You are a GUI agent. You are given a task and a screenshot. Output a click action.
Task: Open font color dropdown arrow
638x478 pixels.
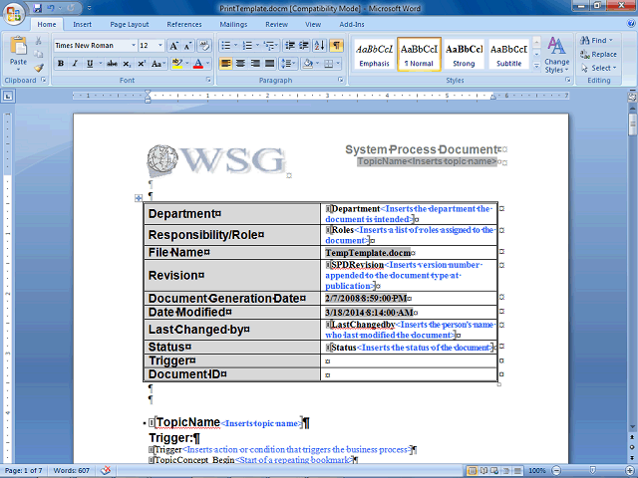(x=208, y=64)
